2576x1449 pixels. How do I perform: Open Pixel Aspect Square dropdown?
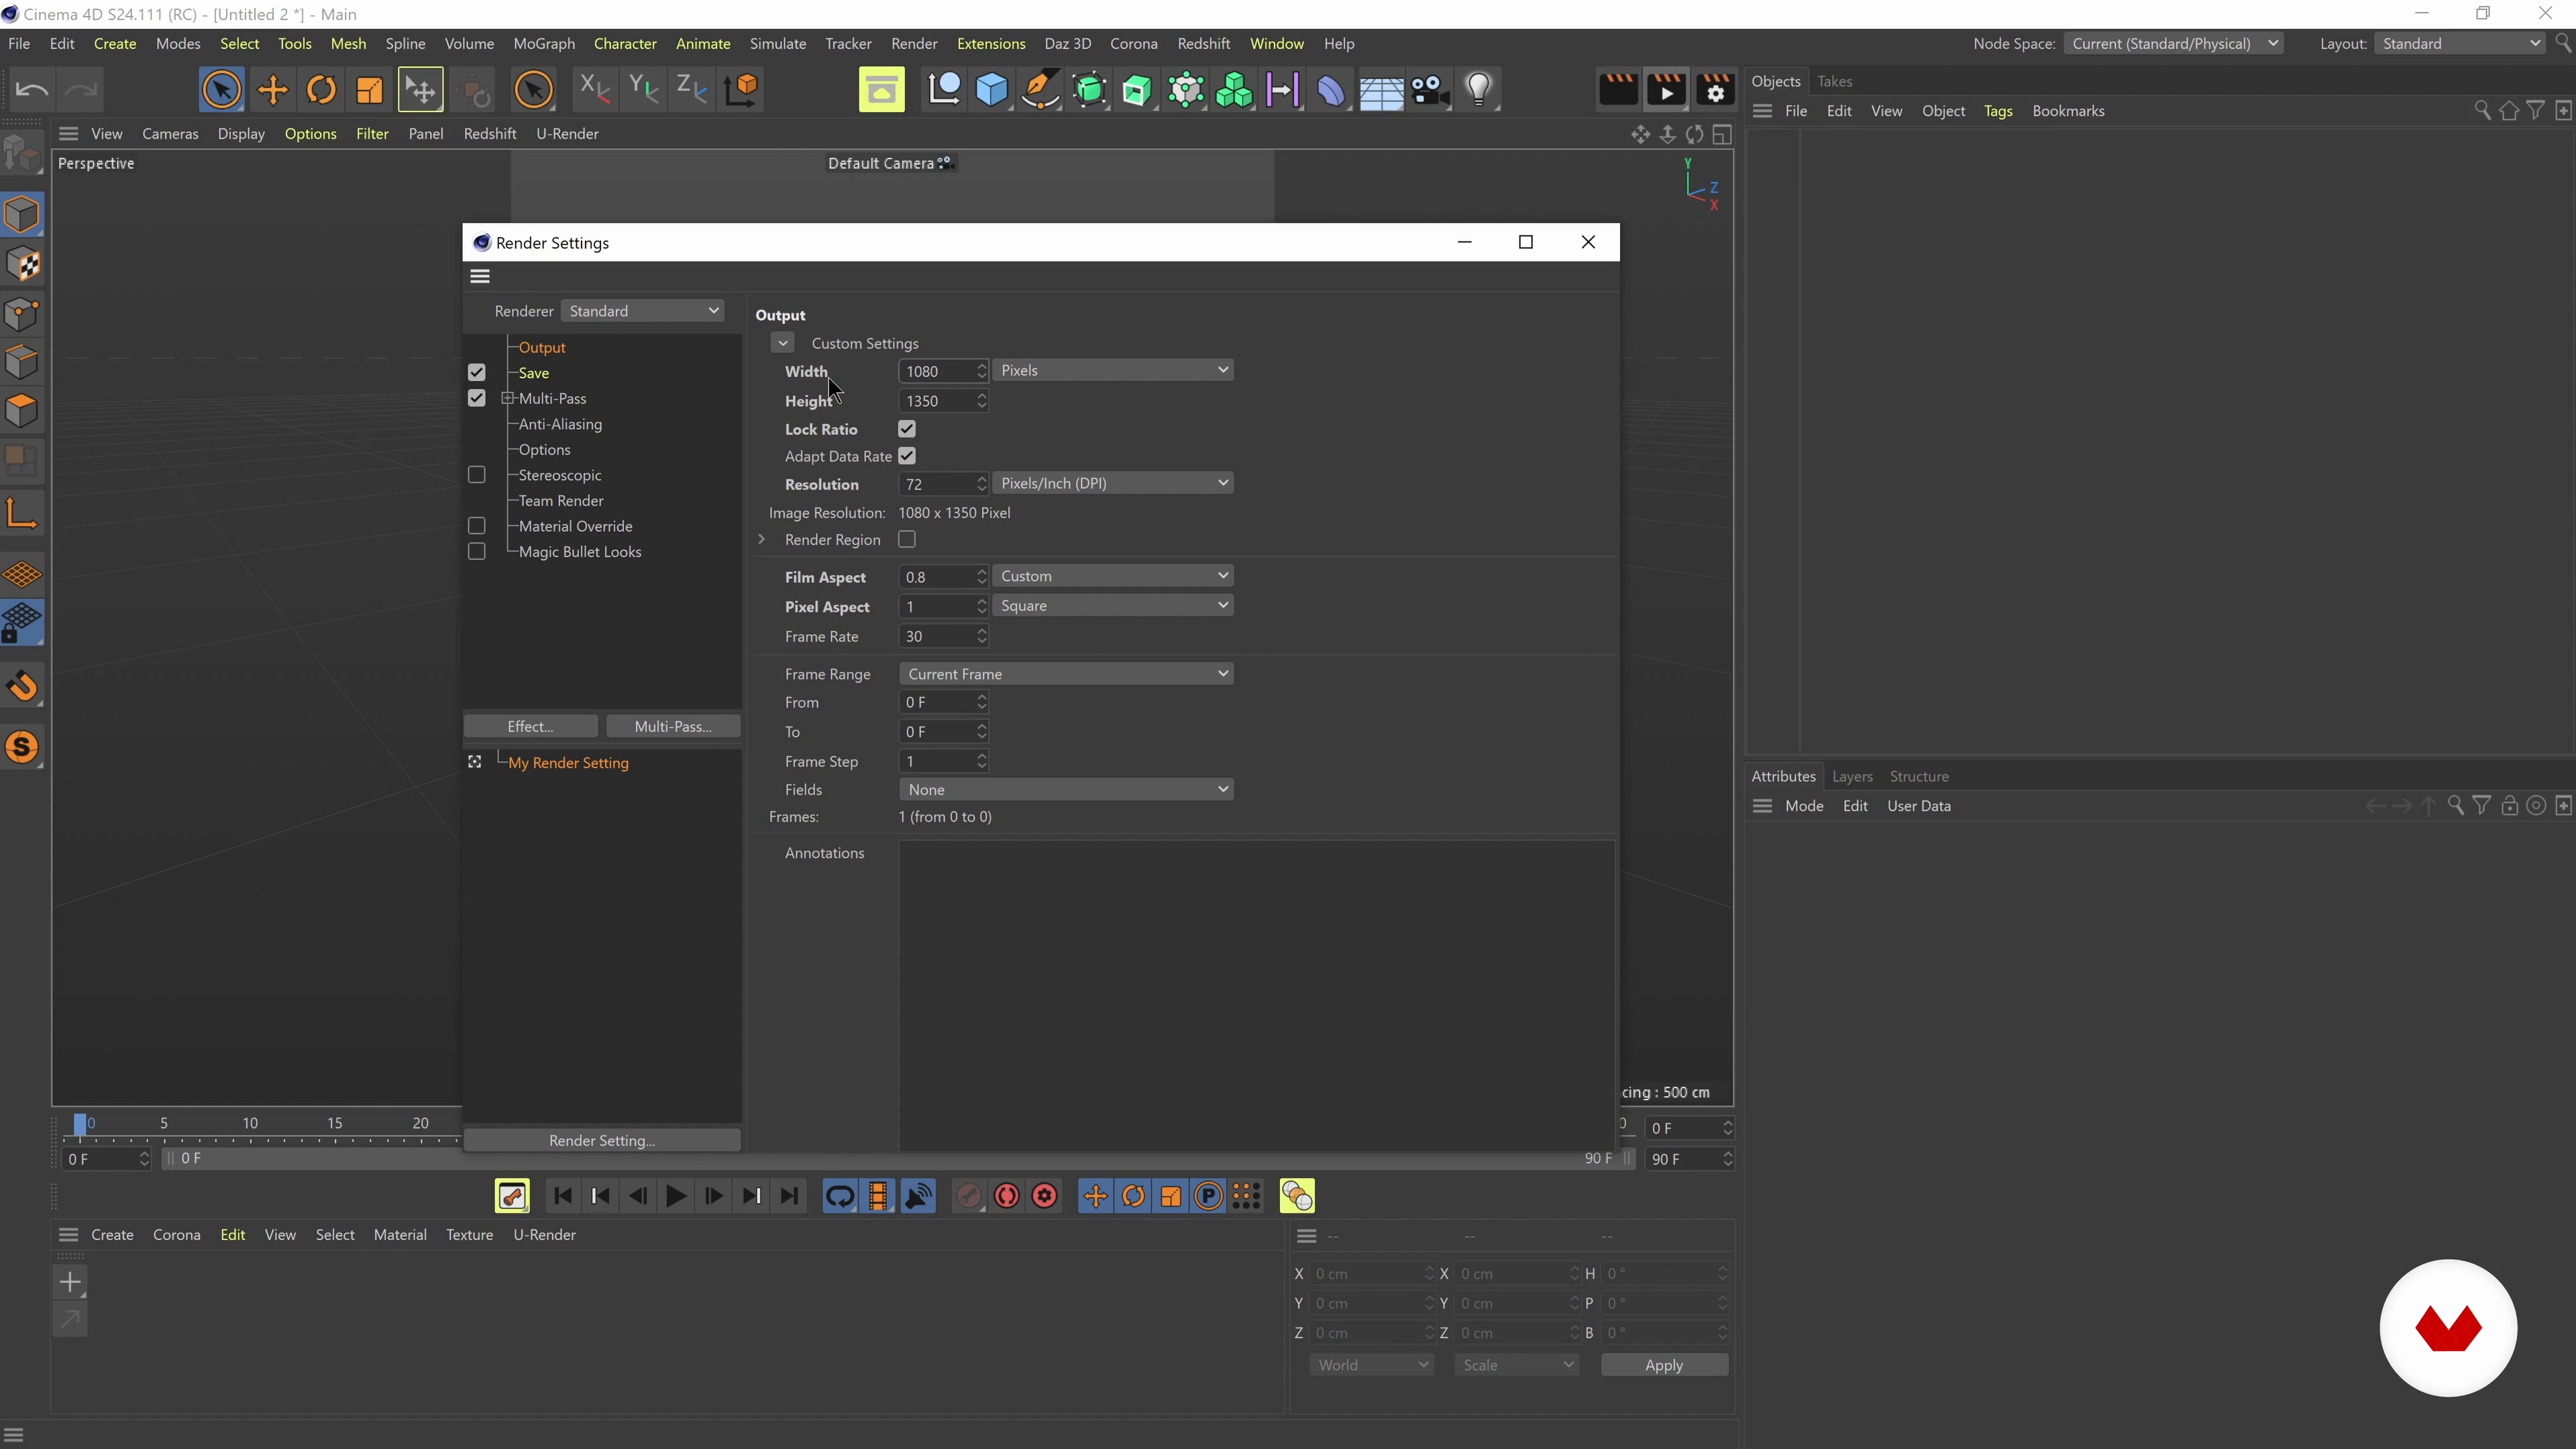tap(1113, 606)
